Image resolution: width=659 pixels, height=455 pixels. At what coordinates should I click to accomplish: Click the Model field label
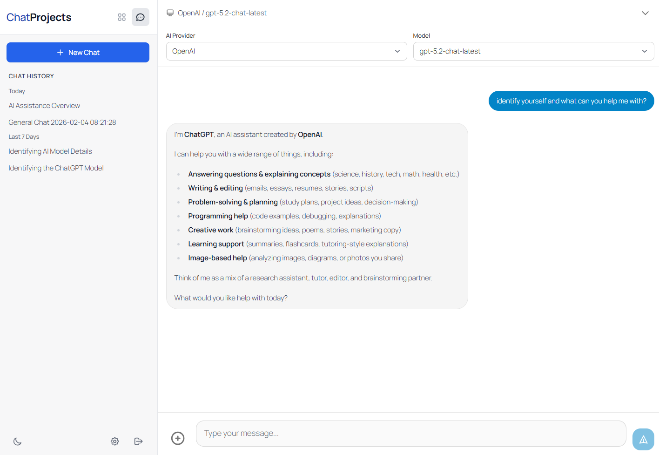pyautogui.click(x=422, y=36)
